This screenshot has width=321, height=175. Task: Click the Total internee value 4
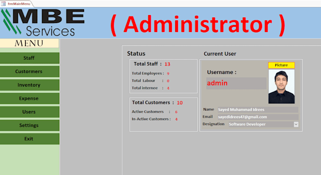click(168, 88)
